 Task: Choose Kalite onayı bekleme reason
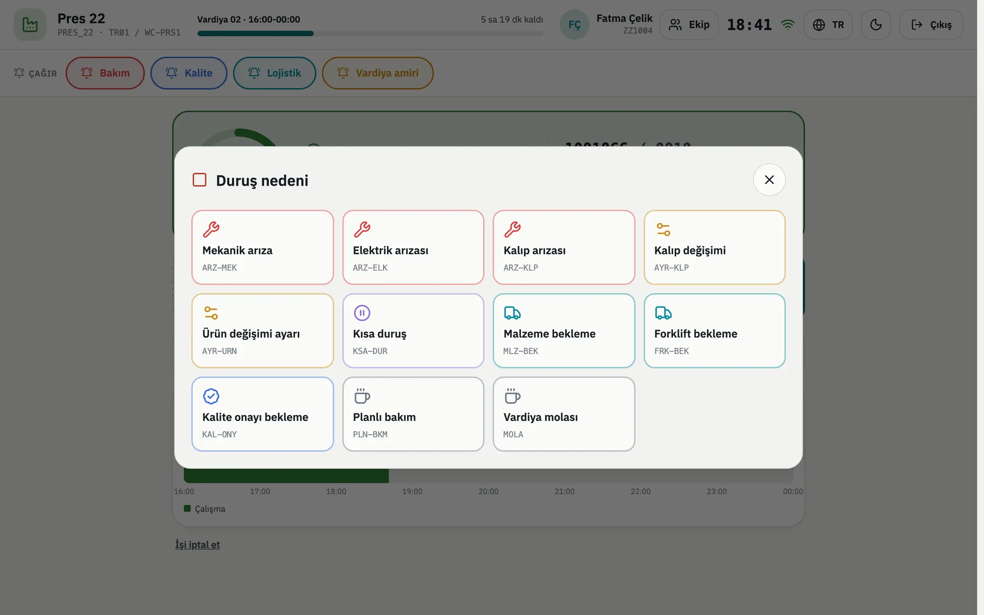coord(263,414)
